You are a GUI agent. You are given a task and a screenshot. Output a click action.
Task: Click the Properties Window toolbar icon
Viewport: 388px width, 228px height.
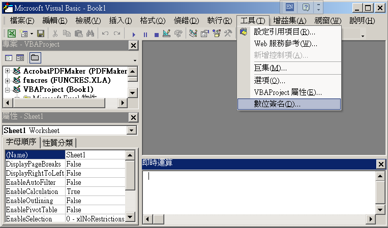pyautogui.click(x=205, y=34)
